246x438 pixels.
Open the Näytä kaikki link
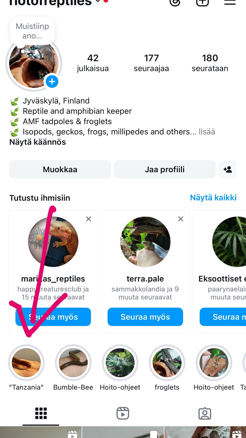[x=213, y=198]
